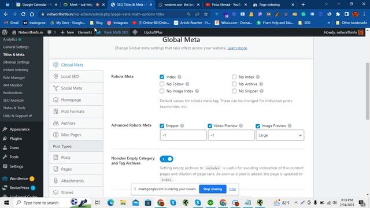Screen dimensions: 370x208
Task: Open a new browser tab
Action: click(x=303, y=5)
